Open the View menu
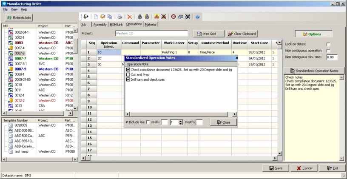Viewport: 347px width, 179px height. (x=14, y=9)
